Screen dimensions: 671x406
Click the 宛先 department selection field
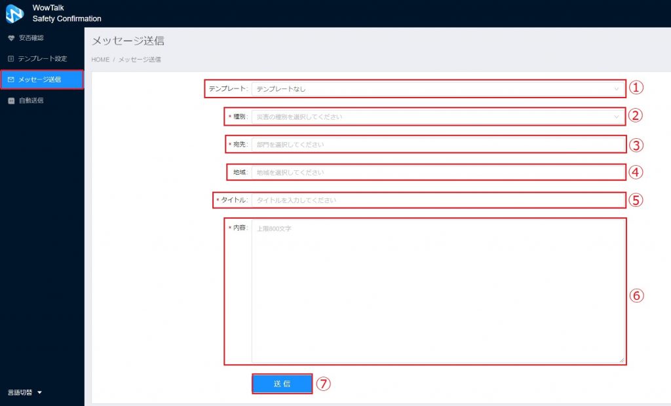click(438, 145)
